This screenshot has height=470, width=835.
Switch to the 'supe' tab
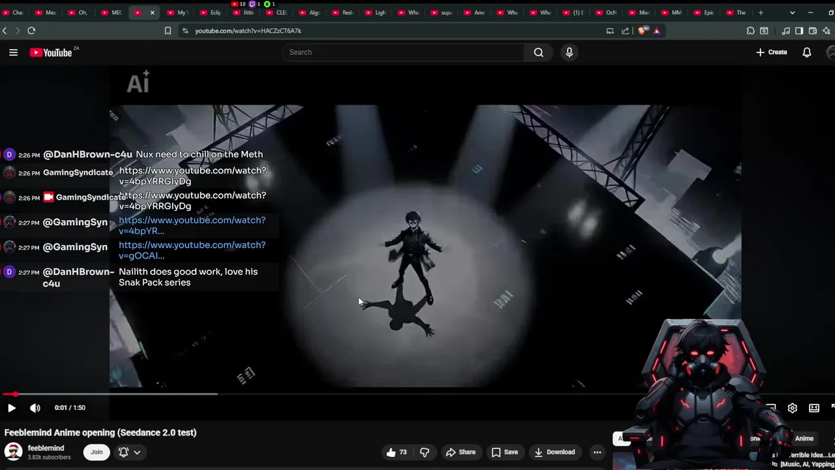[x=441, y=12]
